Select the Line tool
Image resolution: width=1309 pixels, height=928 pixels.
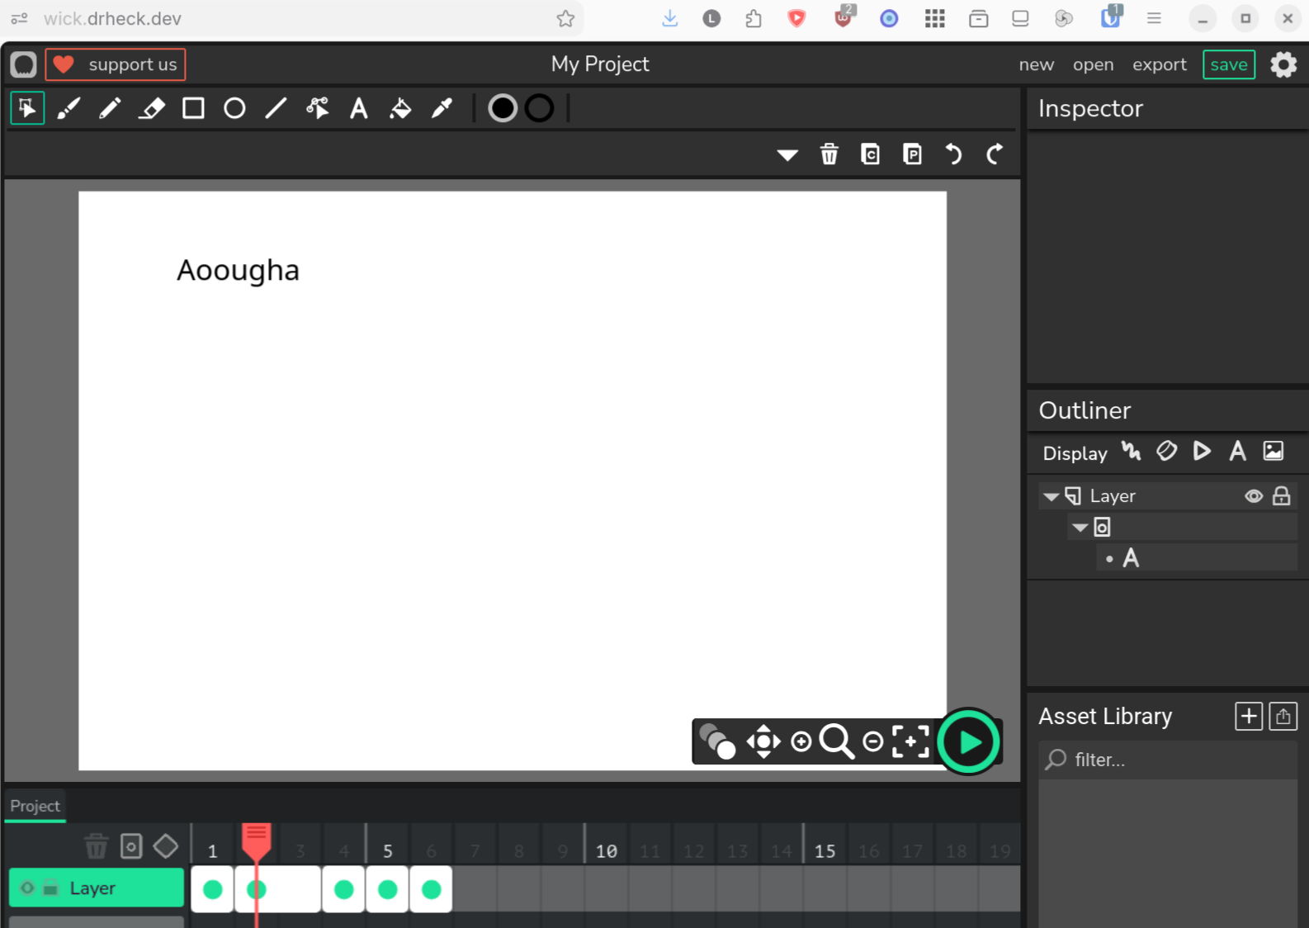coord(276,108)
